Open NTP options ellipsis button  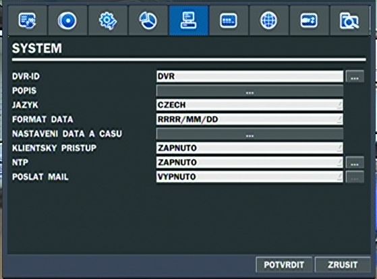tap(355, 162)
